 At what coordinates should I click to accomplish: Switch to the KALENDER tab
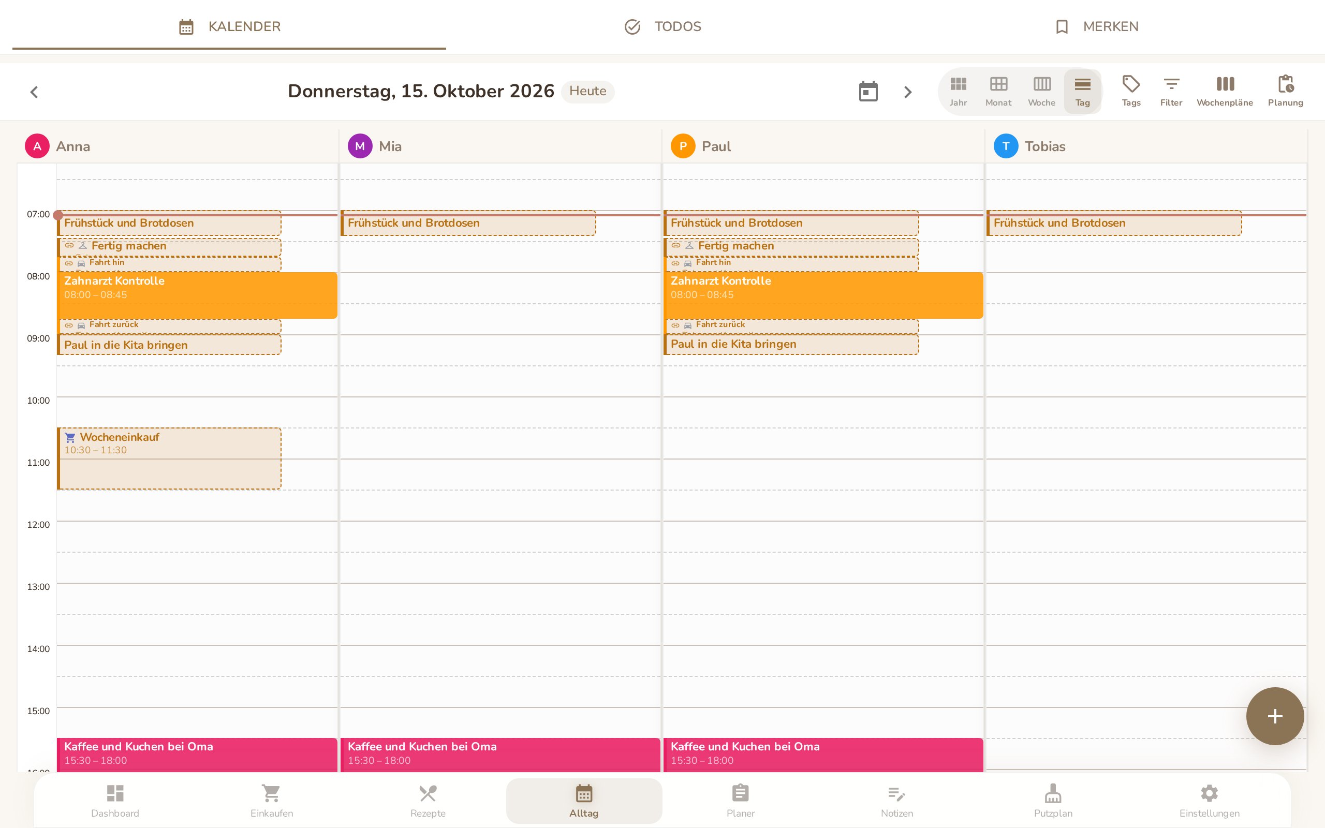click(229, 26)
